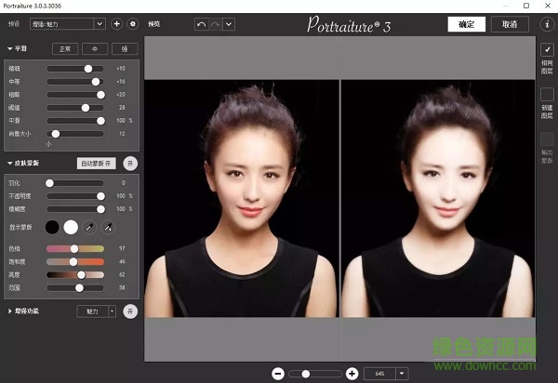Open the zoom percentage 64% dropdown
558x383 pixels.
[x=402, y=373]
